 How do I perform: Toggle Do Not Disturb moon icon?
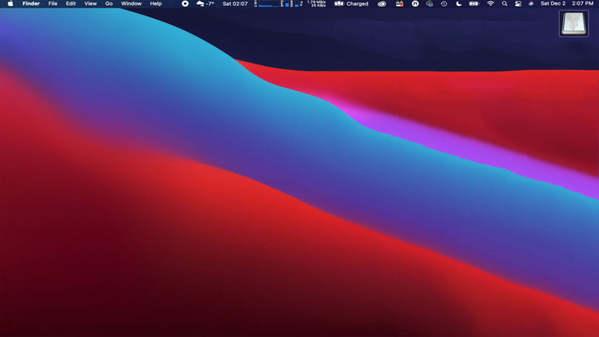[x=459, y=4]
